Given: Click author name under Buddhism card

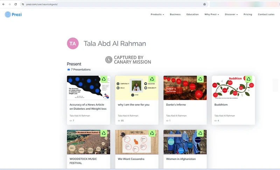Looking at the screenshot, I should 225,116.
